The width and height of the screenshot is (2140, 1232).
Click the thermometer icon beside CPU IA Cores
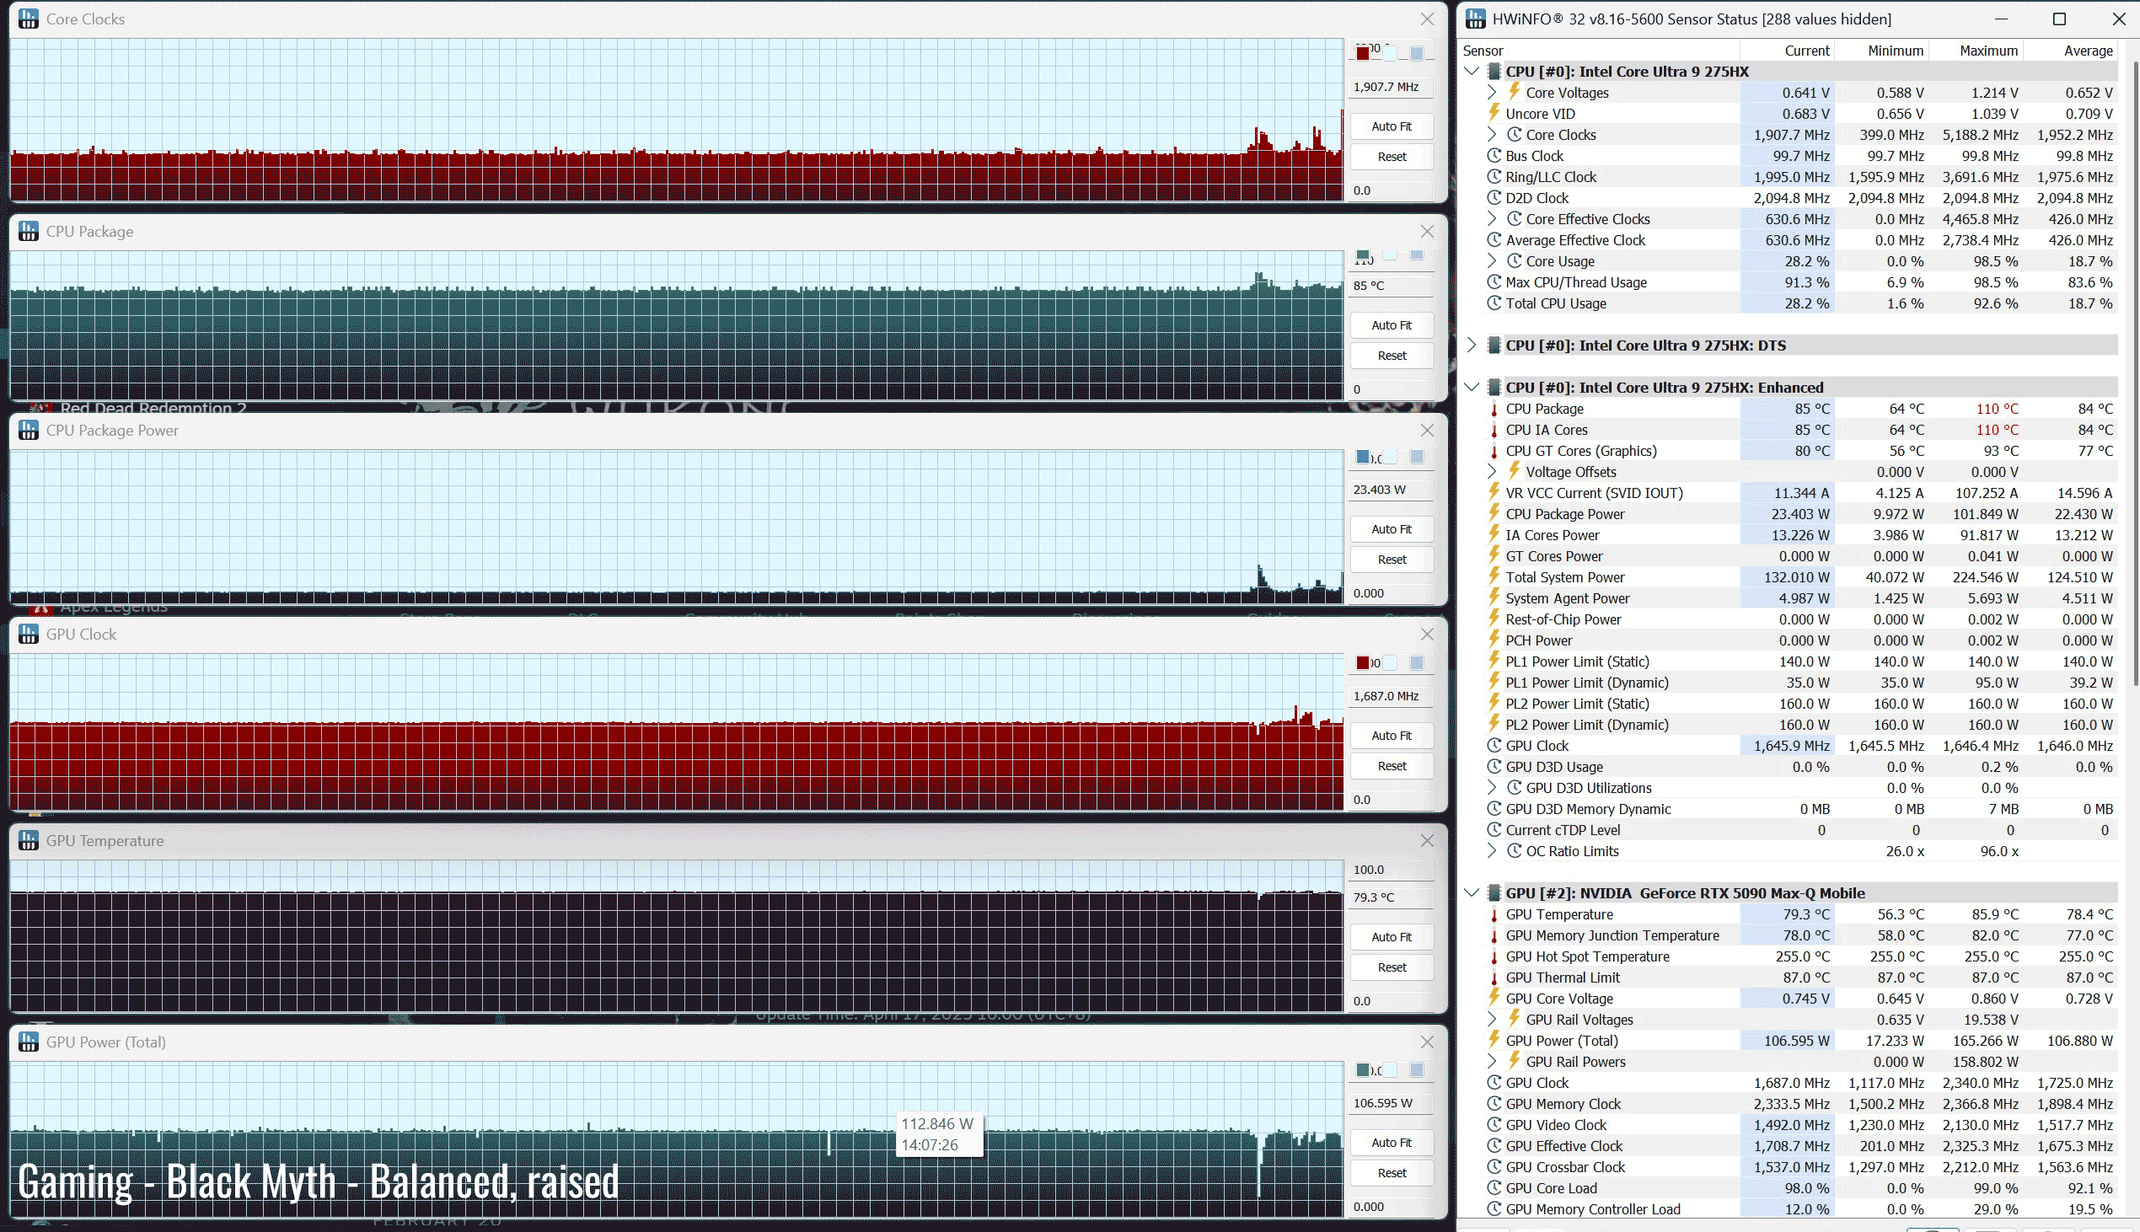[x=1494, y=430]
